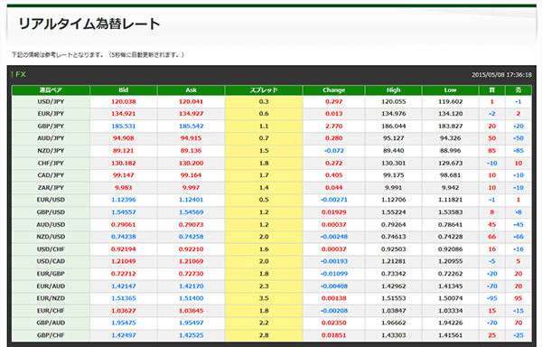The height and width of the screenshot is (347, 542).
Task: Click the Ask column header
Action: pyautogui.click(x=192, y=90)
